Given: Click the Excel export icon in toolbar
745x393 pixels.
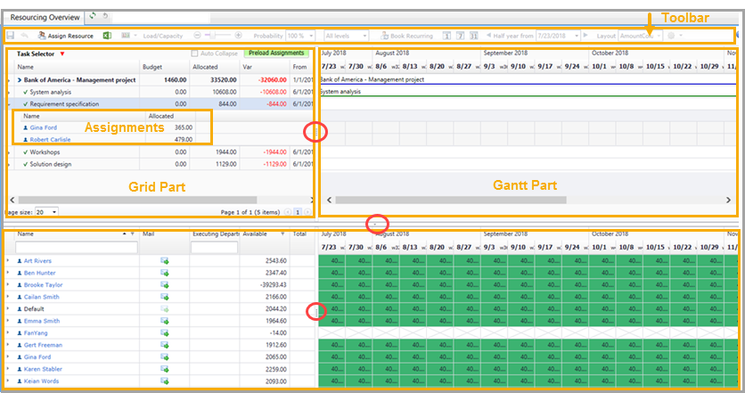Looking at the screenshot, I should click(x=107, y=36).
